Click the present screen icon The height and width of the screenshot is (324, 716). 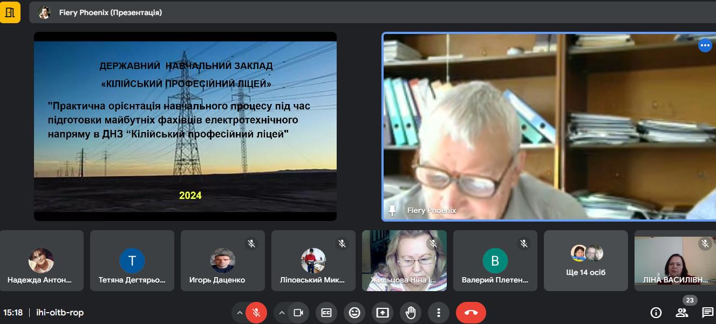click(x=383, y=313)
